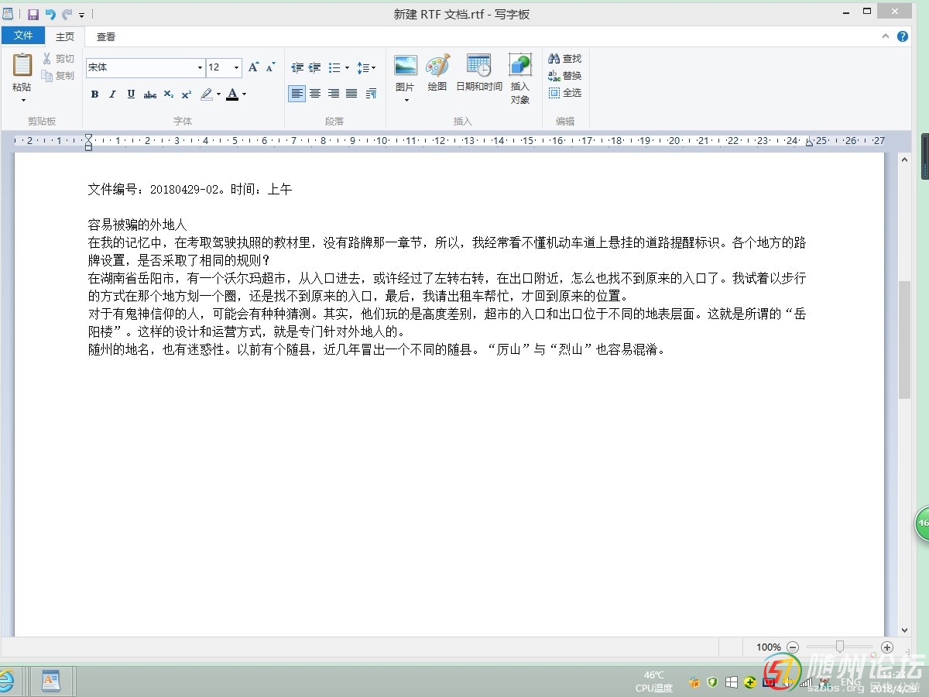Click the 粘贴 paste button

(x=22, y=73)
